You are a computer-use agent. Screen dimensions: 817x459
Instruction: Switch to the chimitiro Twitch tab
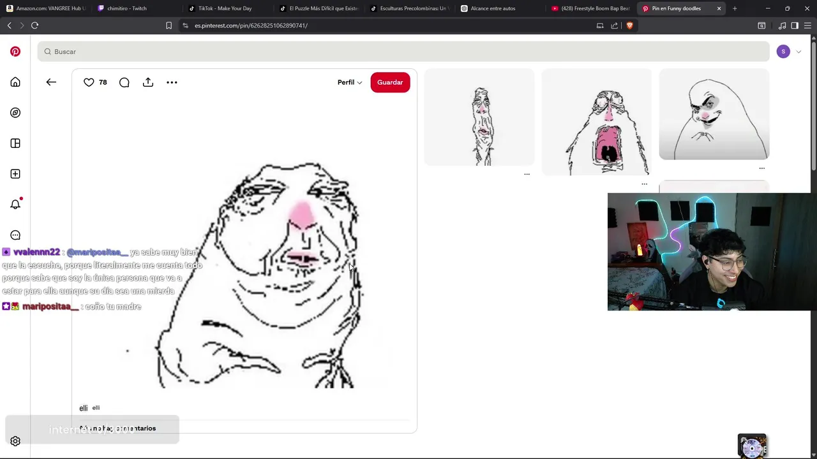[137, 8]
